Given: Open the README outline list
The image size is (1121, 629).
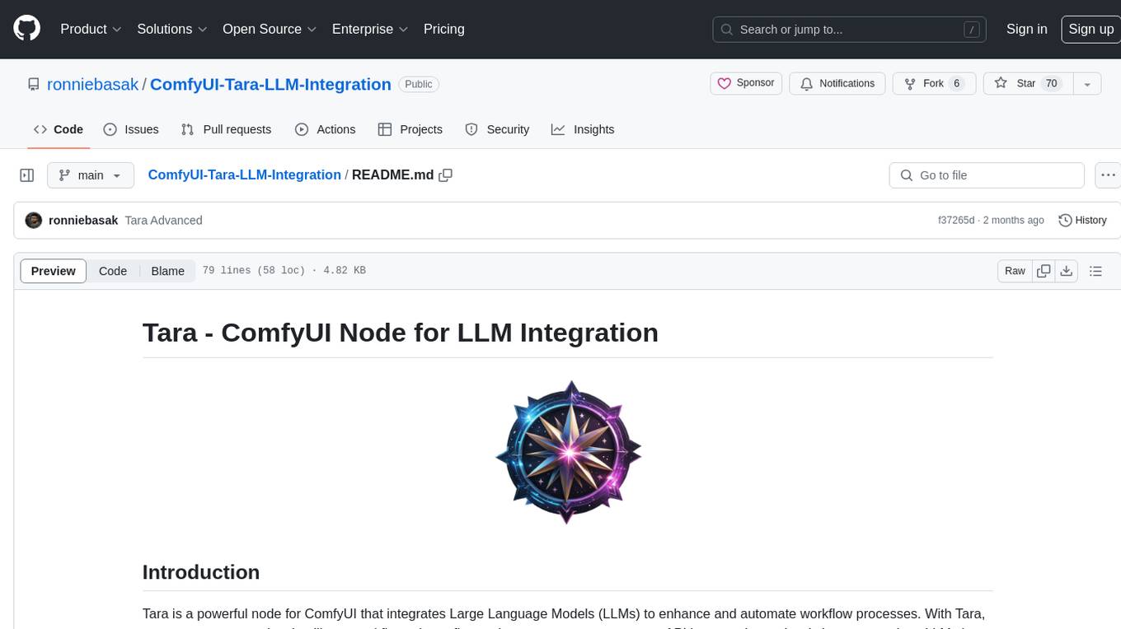Looking at the screenshot, I should (1095, 271).
